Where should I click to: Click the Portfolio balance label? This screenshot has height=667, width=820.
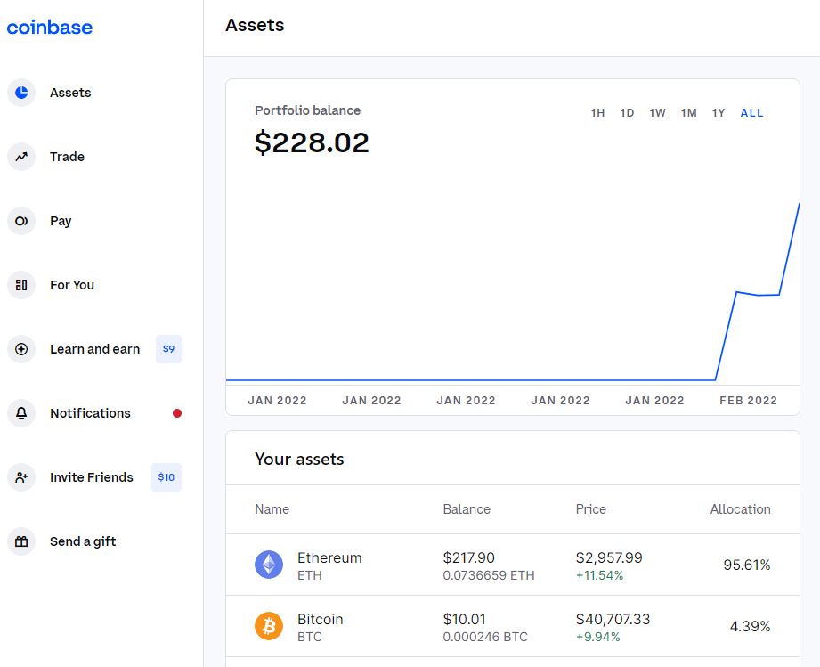(x=307, y=110)
